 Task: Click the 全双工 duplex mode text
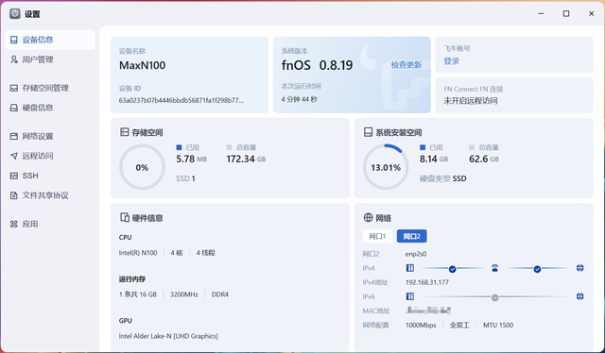[x=459, y=326]
